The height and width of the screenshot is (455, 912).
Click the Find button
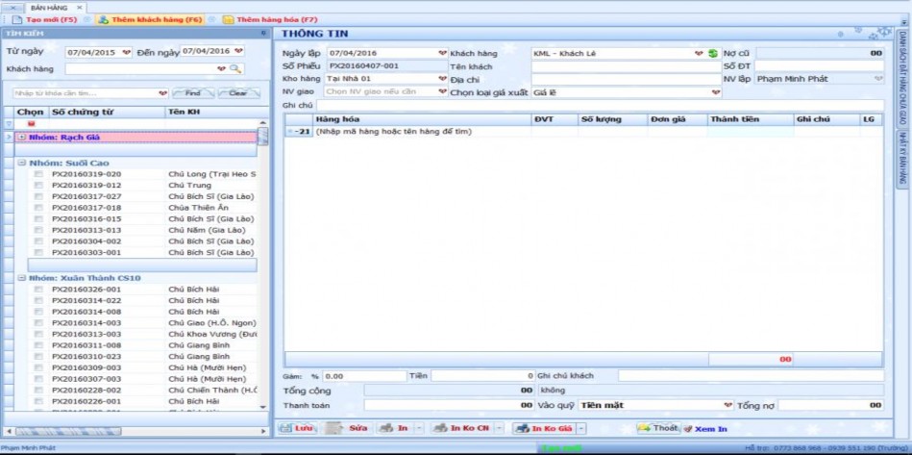point(192,93)
